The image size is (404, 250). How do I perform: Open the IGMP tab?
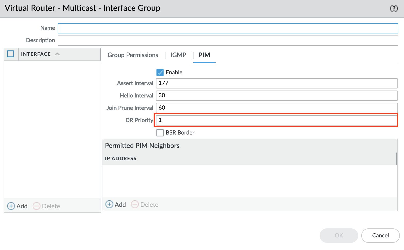click(178, 55)
